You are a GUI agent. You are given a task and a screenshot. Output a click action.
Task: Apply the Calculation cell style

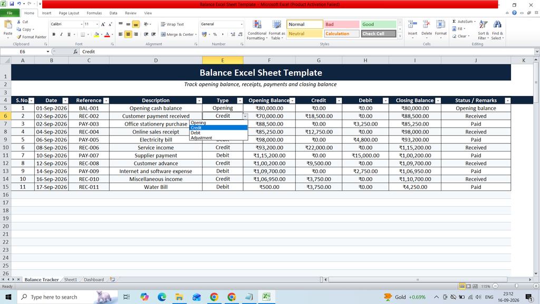(341, 34)
